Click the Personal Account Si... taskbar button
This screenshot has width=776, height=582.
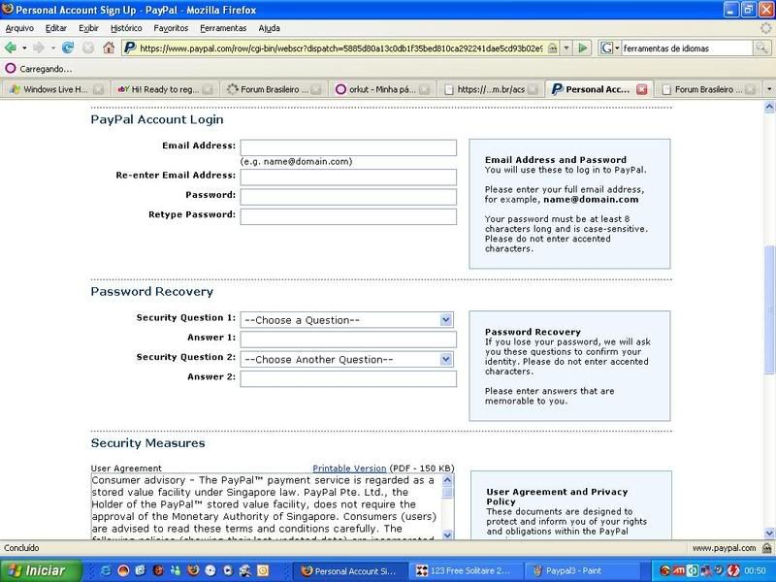(350, 570)
